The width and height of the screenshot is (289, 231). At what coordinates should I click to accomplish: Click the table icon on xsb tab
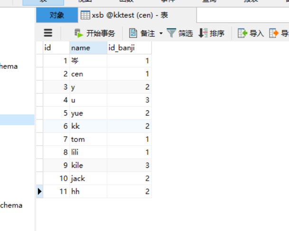pyautogui.click(x=85, y=15)
